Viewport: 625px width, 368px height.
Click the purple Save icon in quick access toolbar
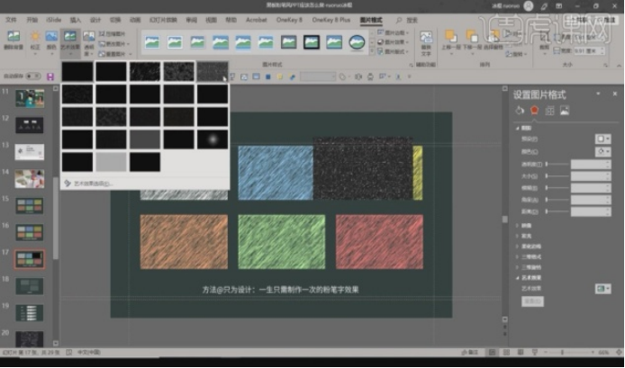point(50,76)
